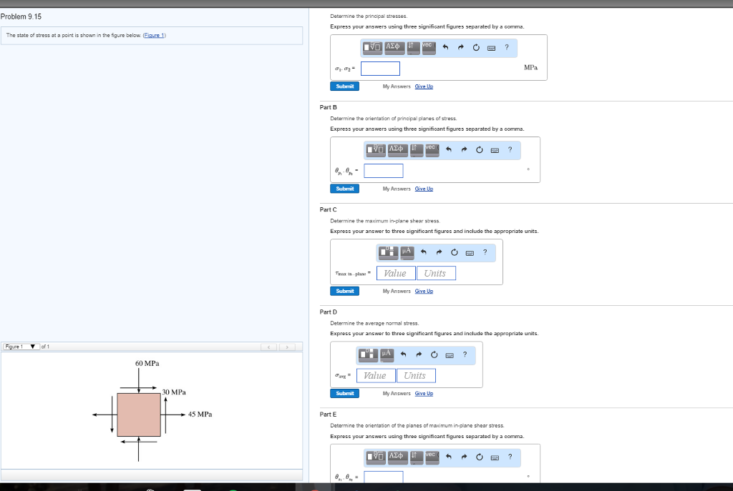Open the Figure 1 selector dropdown
The width and height of the screenshot is (733, 491).
tap(21, 347)
